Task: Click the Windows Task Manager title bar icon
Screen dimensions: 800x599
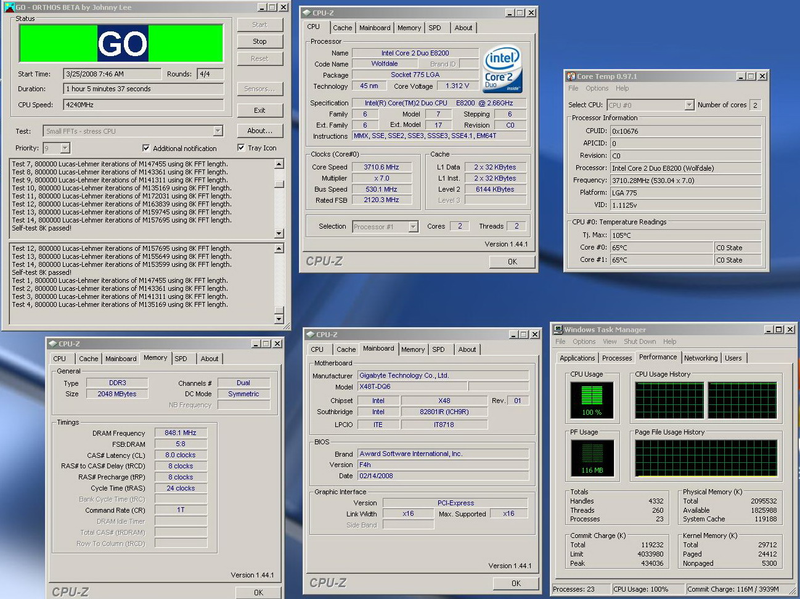Action: [557, 329]
